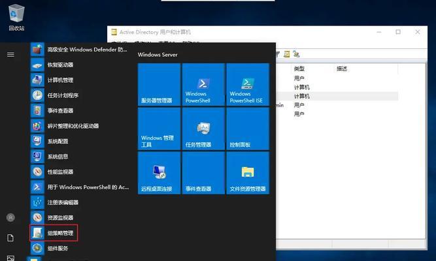Launch 注册表编辑器 from the app list
Image resolution: width=436 pixels, height=261 pixels.
coord(80,202)
